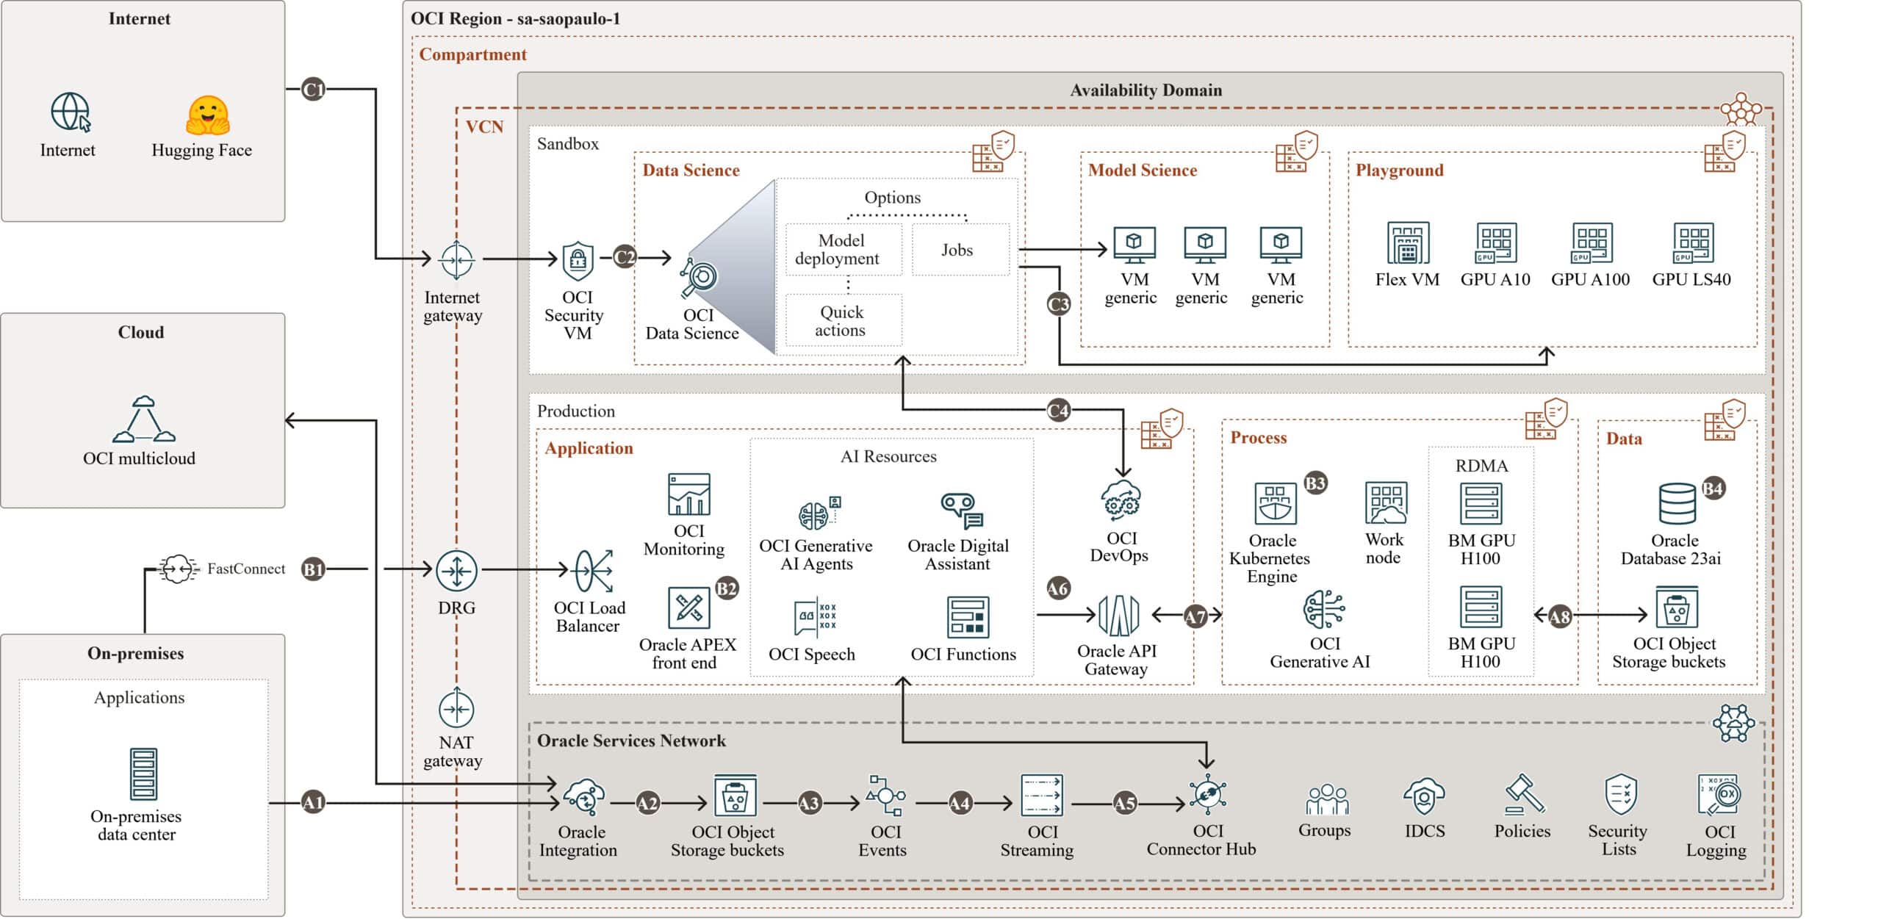This screenshot has width=1881, height=919.
Task: Select the Work node icon
Action: [x=1386, y=503]
